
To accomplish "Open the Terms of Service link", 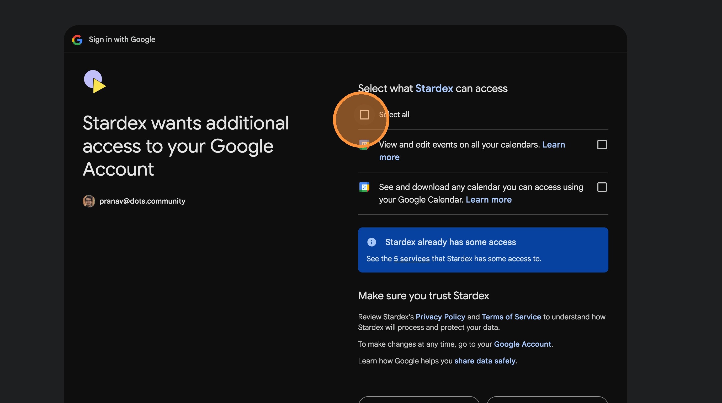I will point(511,317).
